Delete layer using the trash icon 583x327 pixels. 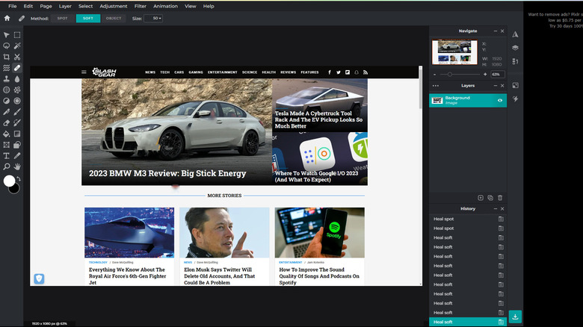(500, 197)
